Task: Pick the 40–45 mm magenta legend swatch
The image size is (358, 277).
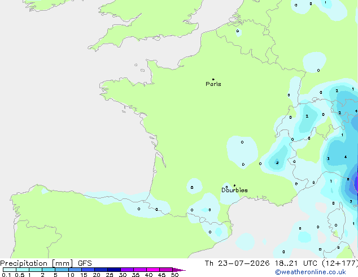Action: click(153, 270)
